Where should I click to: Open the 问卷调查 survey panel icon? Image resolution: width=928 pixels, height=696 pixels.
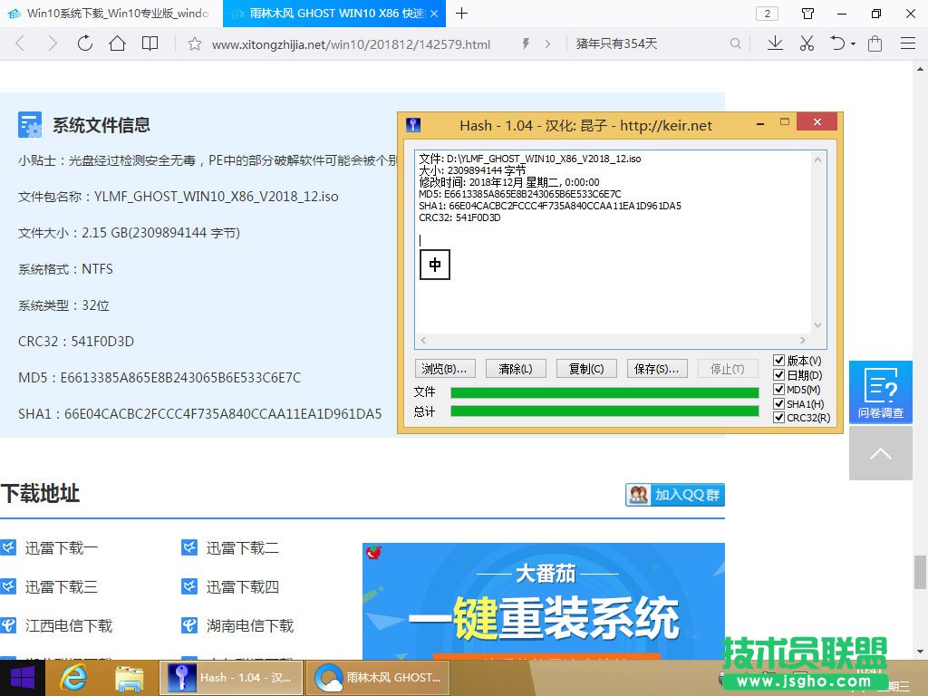880,391
